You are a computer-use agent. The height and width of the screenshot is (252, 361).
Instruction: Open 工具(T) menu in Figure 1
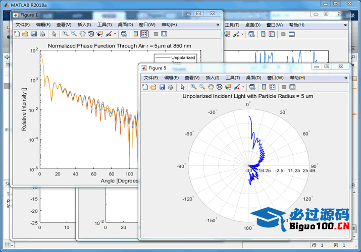click(105, 25)
